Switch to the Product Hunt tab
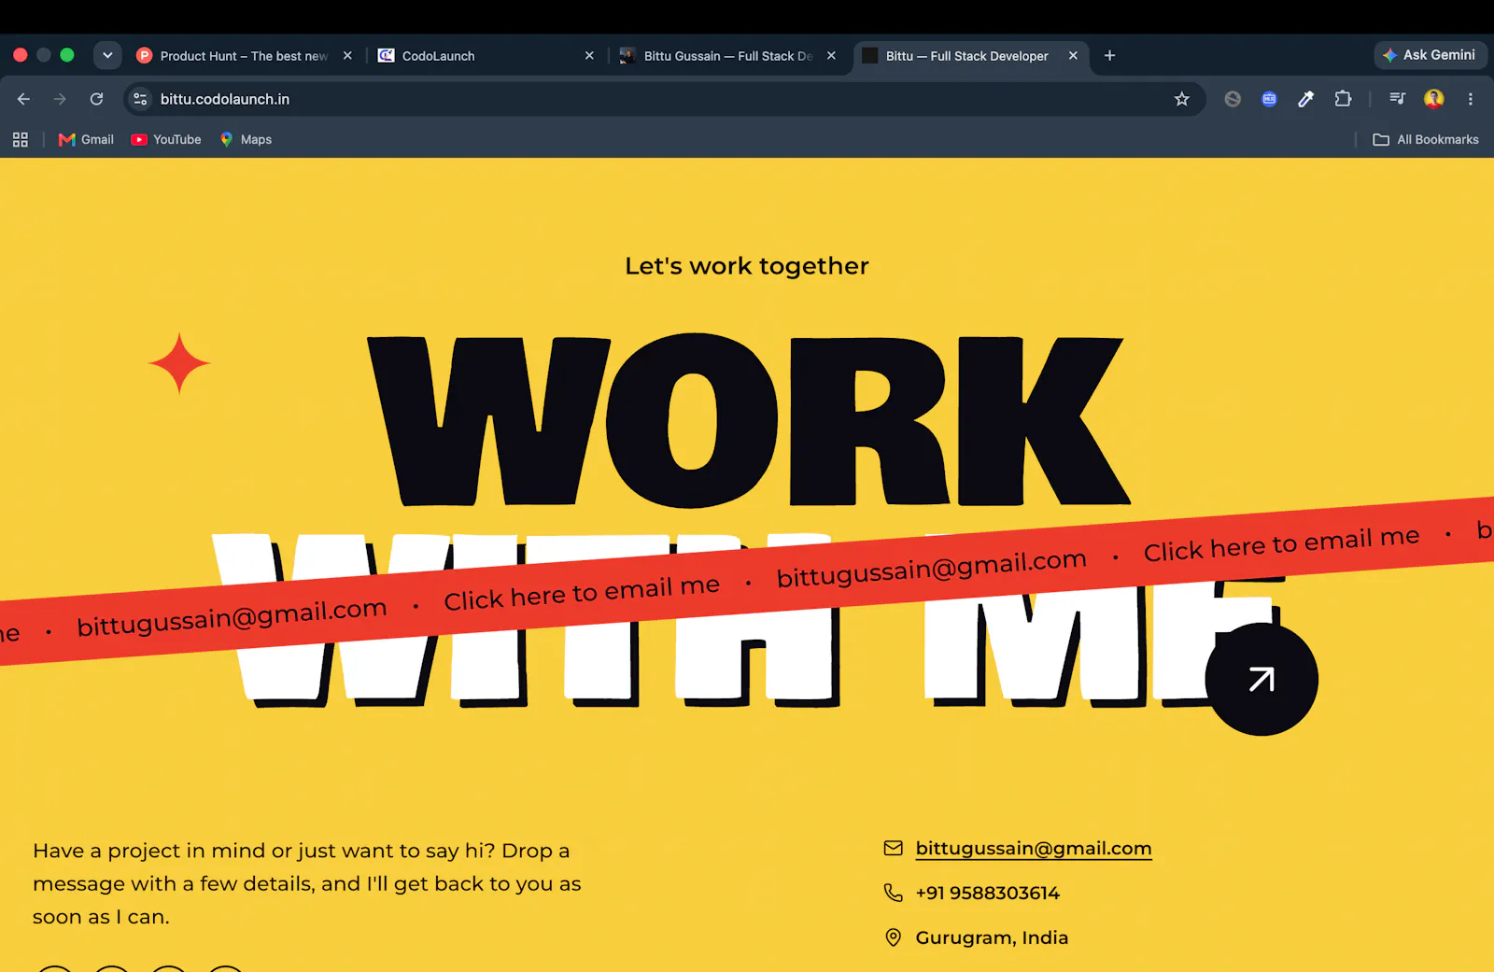Viewport: 1494px width, 972px height. pos(245,56)
